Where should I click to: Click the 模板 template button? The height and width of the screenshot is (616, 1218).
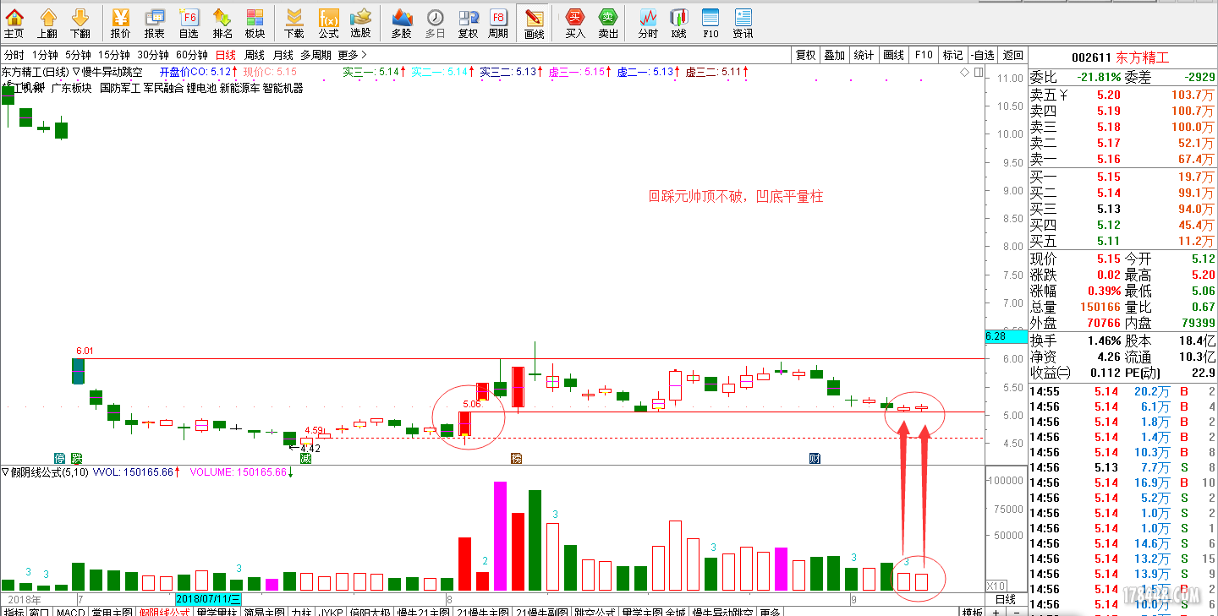coord(972,612)
